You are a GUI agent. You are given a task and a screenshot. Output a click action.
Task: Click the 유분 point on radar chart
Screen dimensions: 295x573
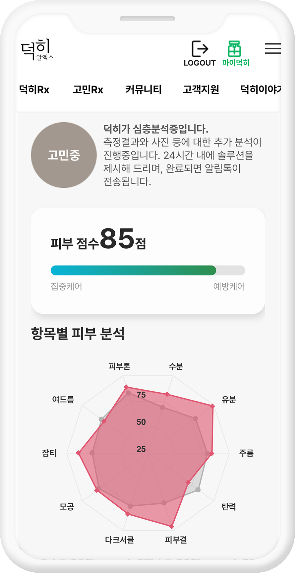(213, 406)
